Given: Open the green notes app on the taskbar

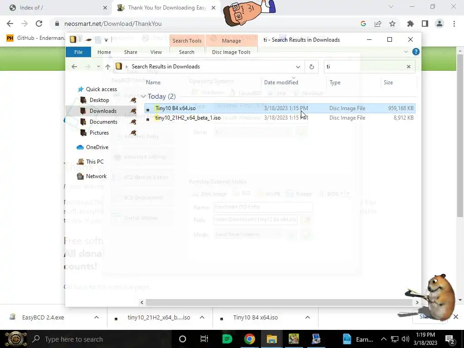Looking at the screenshot, I should coord(227,339).
